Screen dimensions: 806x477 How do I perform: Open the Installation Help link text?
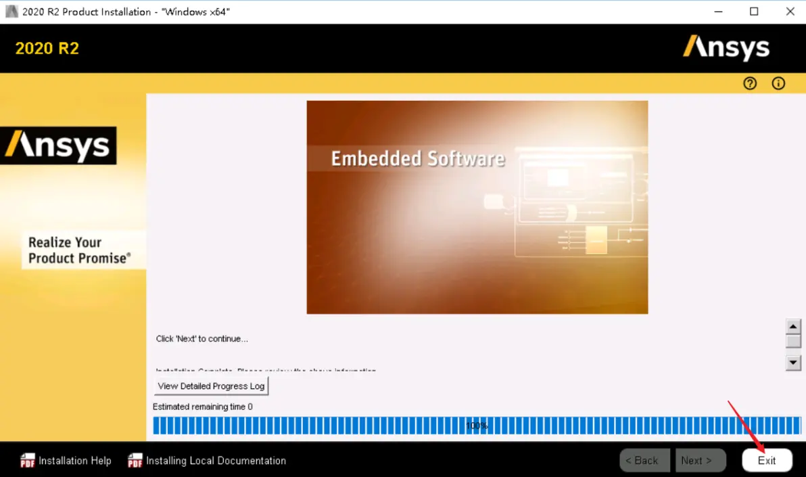point(75,461)
